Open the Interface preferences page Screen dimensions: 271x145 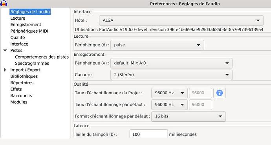tap(19, 44)
